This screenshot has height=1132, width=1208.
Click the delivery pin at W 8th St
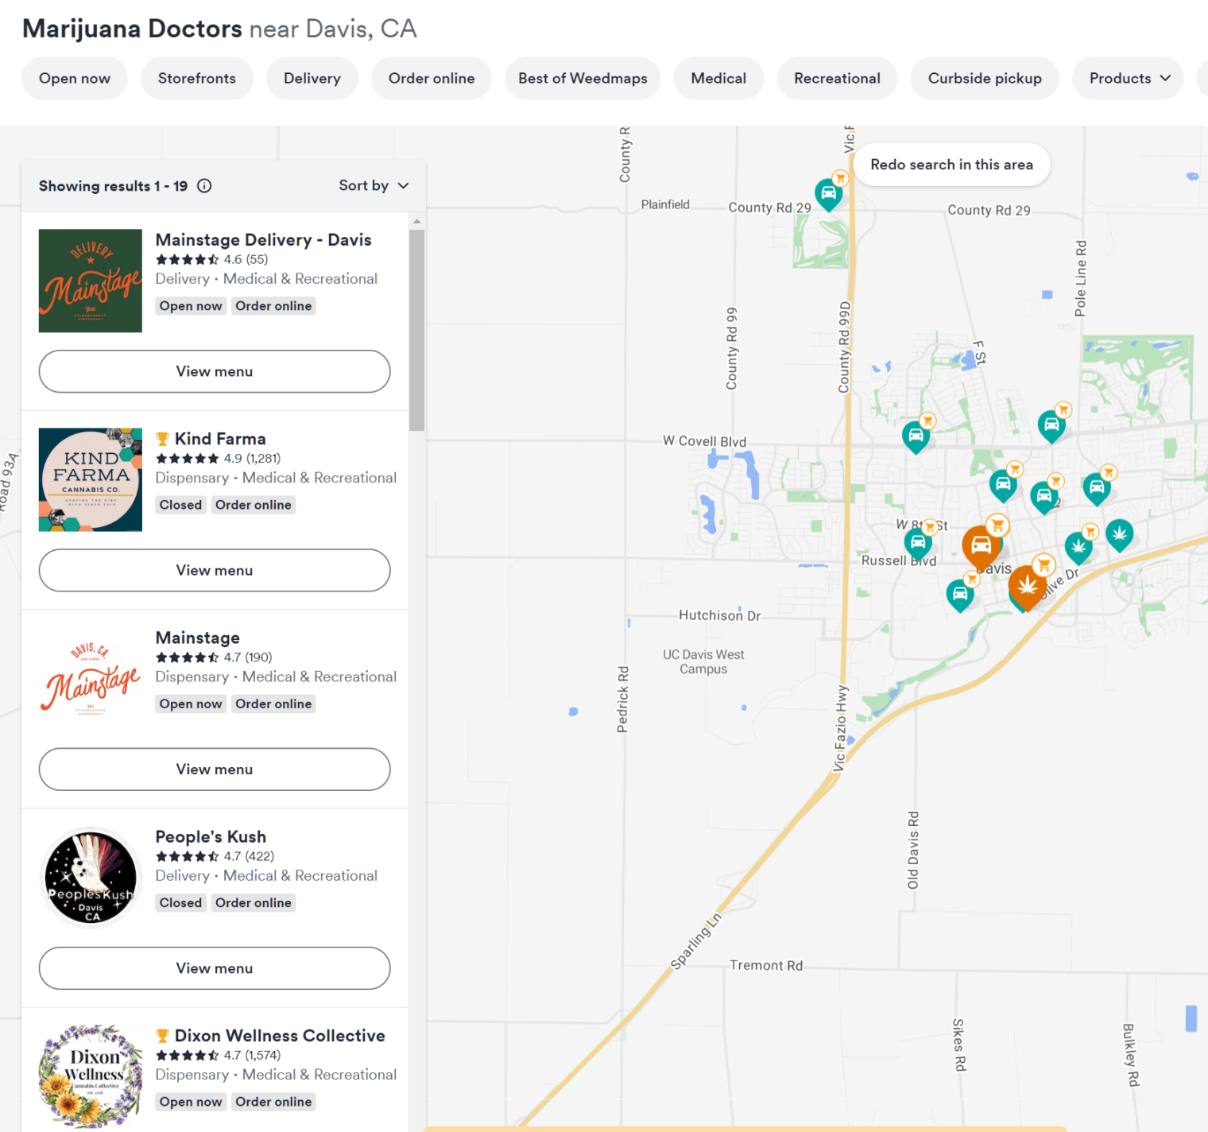[918, 543]
